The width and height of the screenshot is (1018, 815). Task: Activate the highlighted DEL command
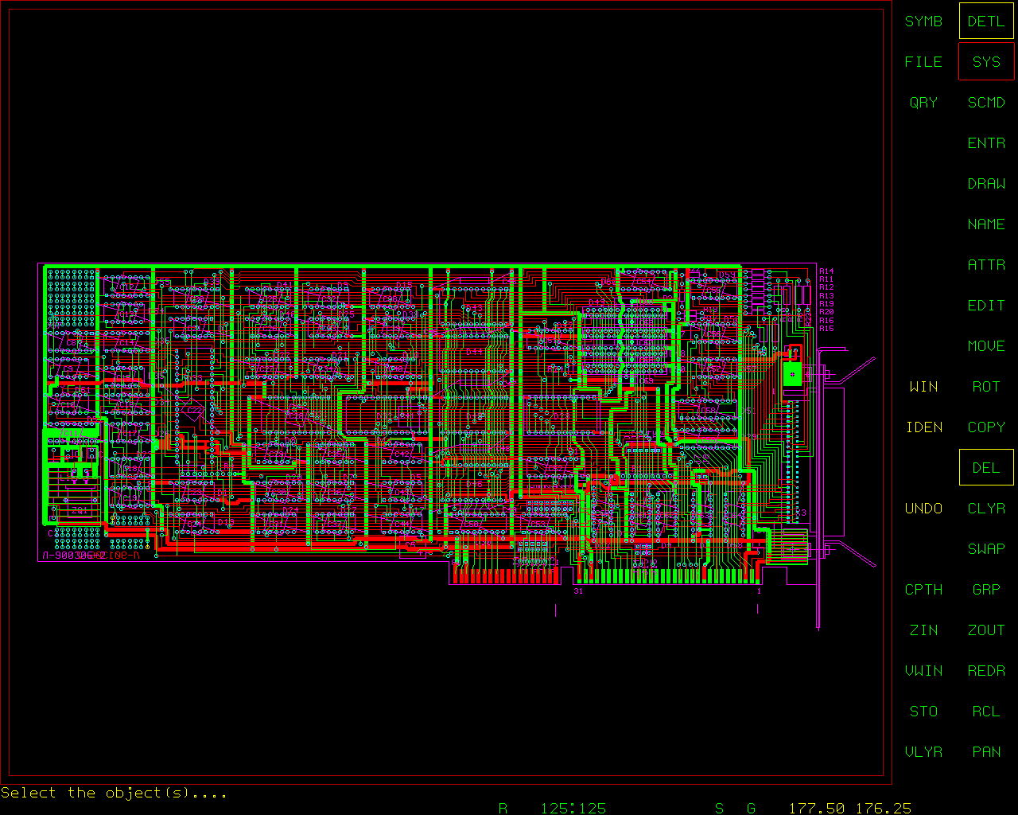(x=986, y=468)
